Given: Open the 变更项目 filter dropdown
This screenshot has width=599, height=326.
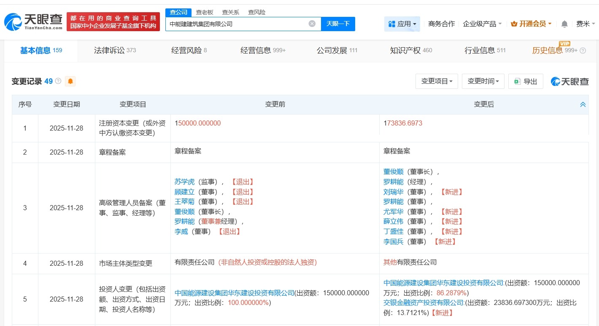Looking at the screenshot, I should [x=437, y=81].
